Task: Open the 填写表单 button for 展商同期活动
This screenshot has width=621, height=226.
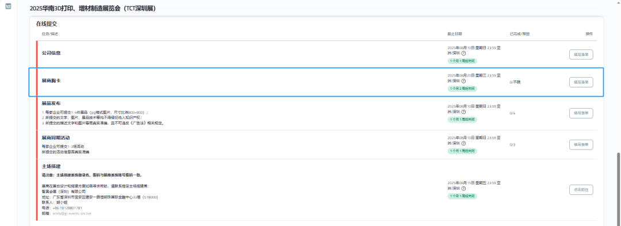Action: click(x=581, y=145)
